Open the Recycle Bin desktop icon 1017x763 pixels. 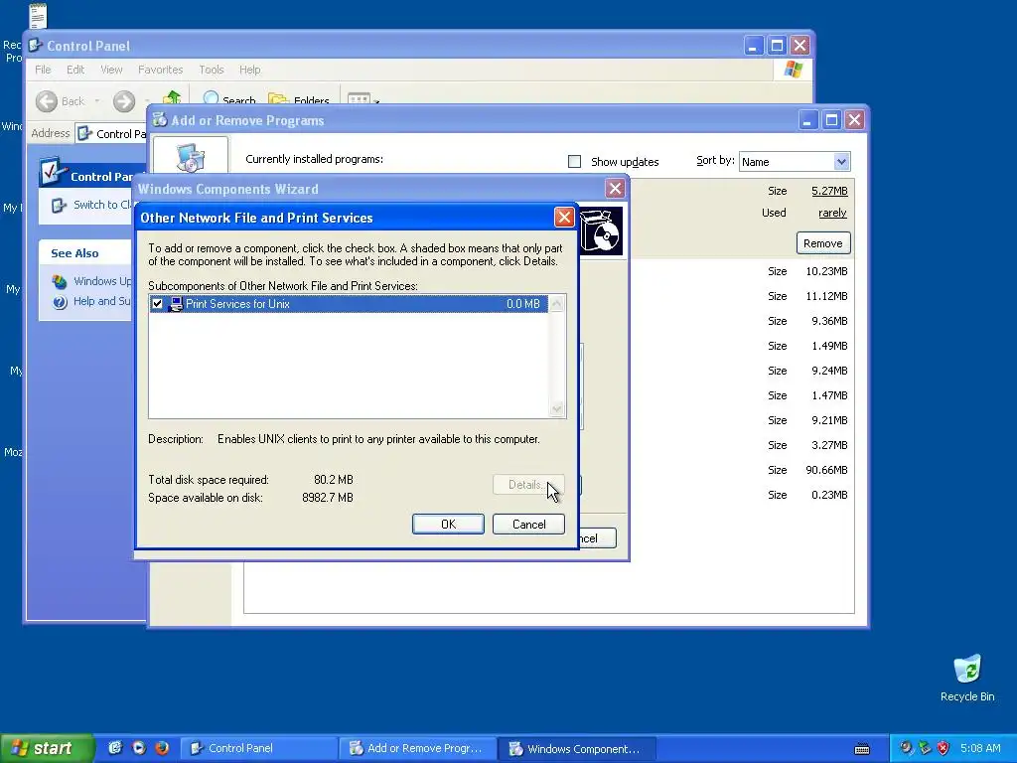(x=967, y=678)
